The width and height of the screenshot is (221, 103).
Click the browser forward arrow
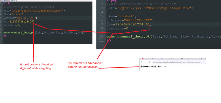coord(145,62)
